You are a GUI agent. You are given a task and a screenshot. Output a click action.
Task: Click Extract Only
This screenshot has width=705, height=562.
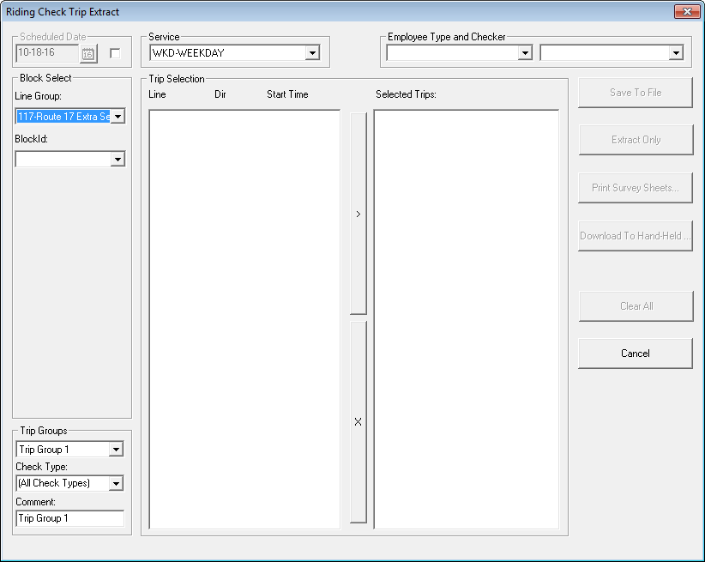point(635,140)
